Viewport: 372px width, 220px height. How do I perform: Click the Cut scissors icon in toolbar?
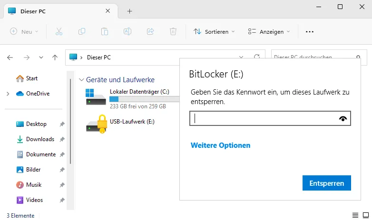(59, 31)
